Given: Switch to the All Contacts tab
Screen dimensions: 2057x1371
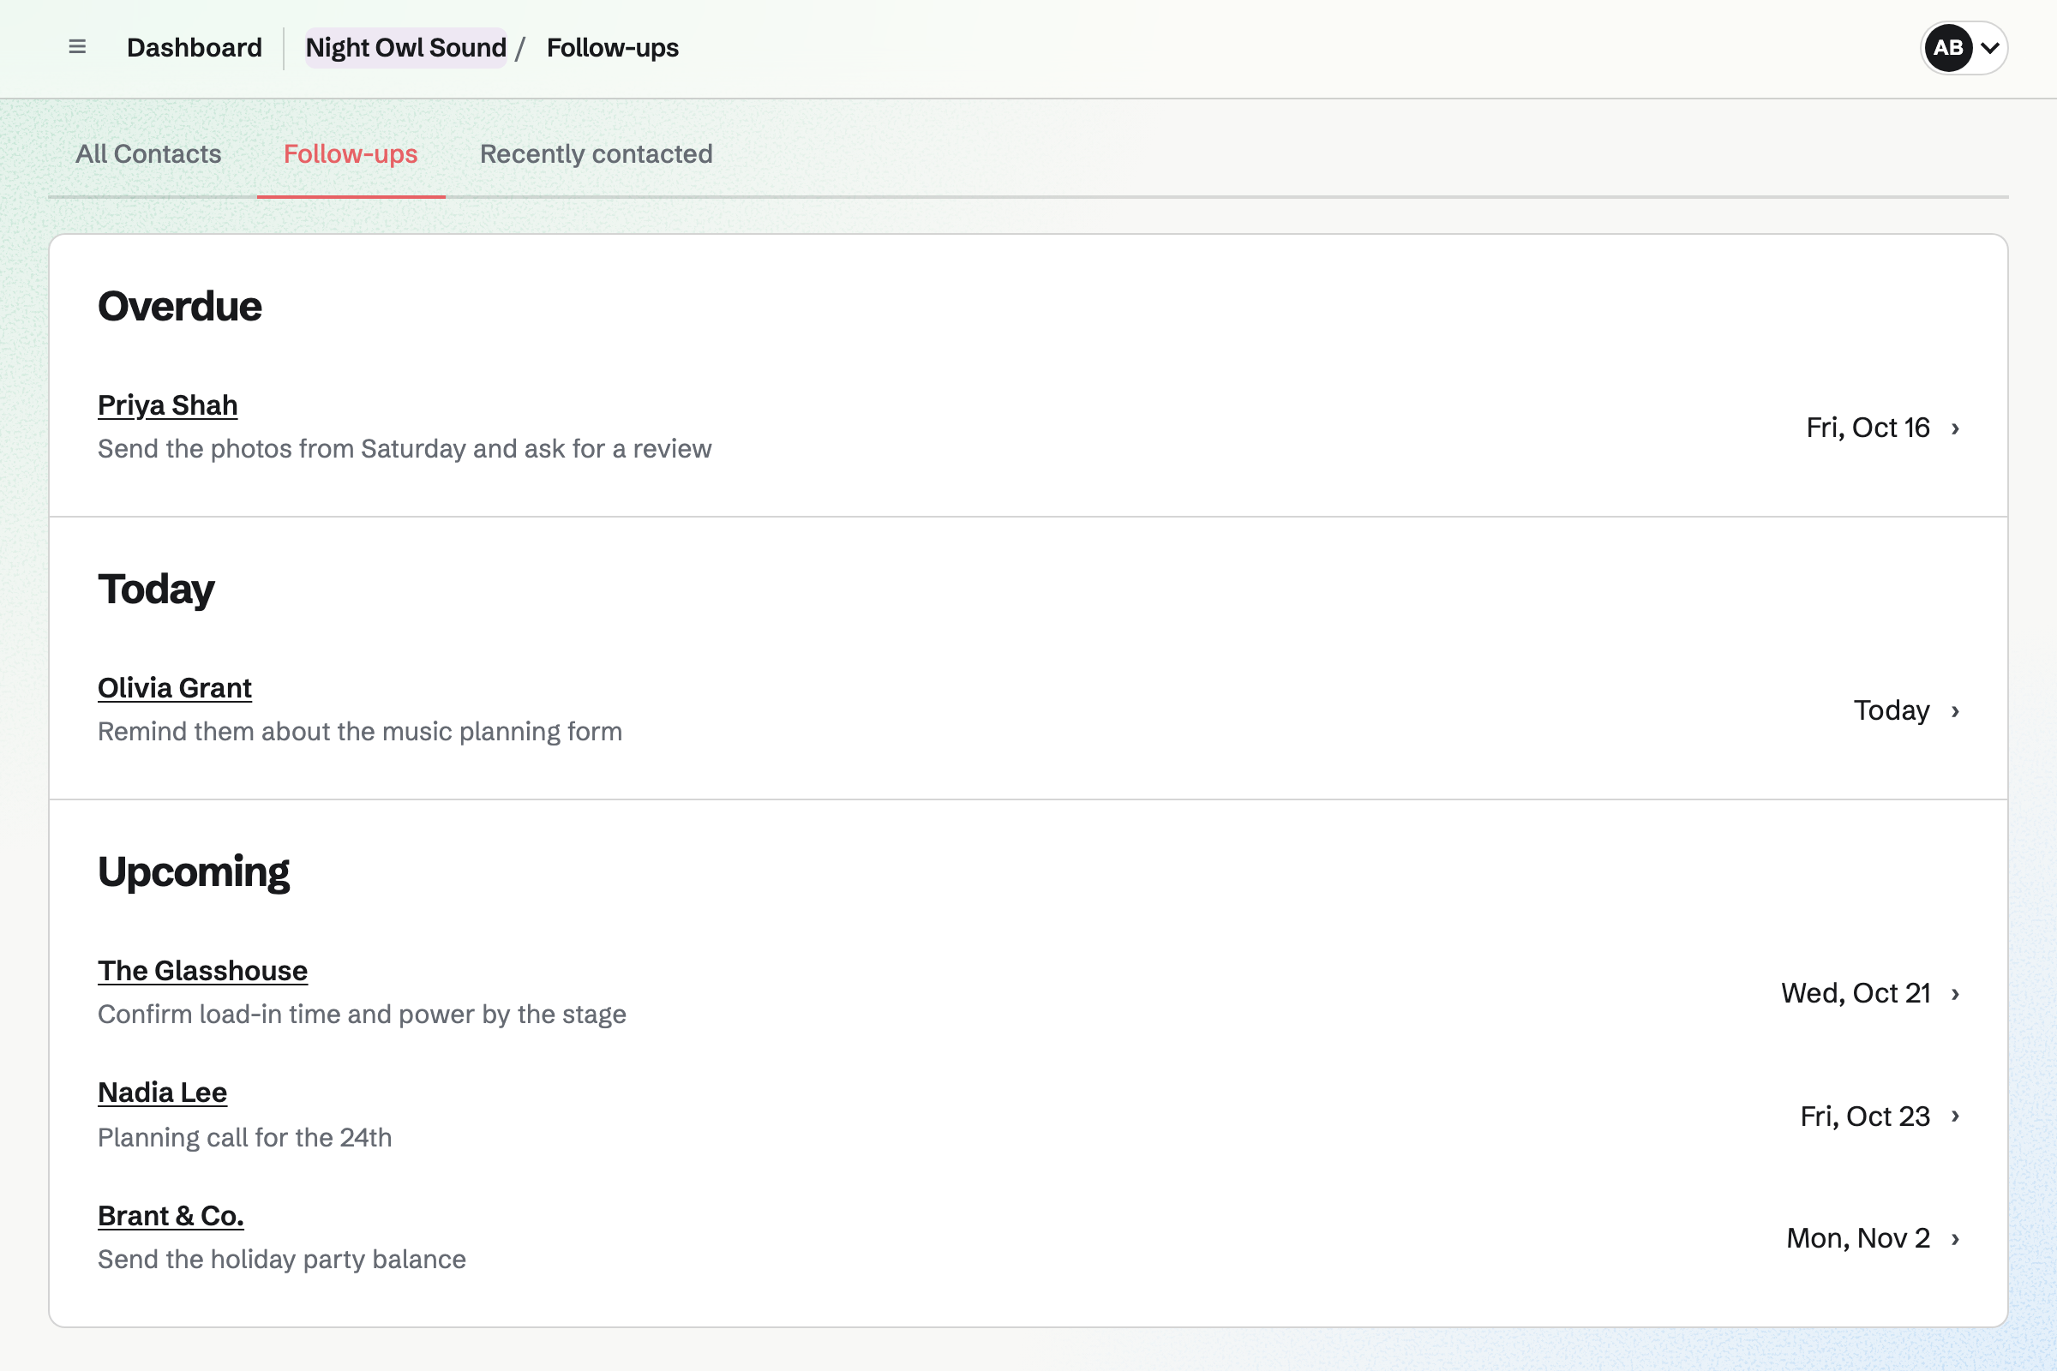Looking at the screenshot, I should pos(148,154).
